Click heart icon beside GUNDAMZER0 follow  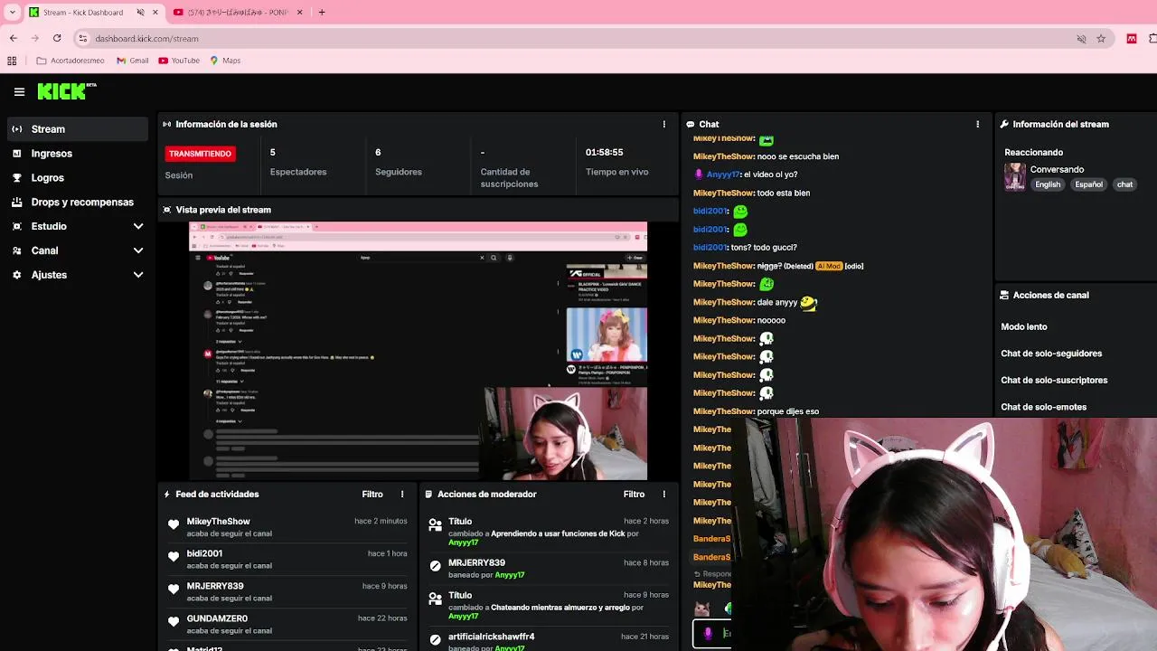pyautogui.click(x=174, y=622)
